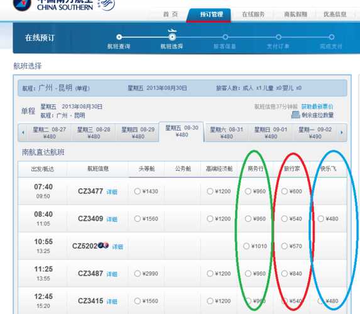Switch to 星期六 08-31 date tab
This screenshot has height=314, width=360.
(x=226, y=133)
